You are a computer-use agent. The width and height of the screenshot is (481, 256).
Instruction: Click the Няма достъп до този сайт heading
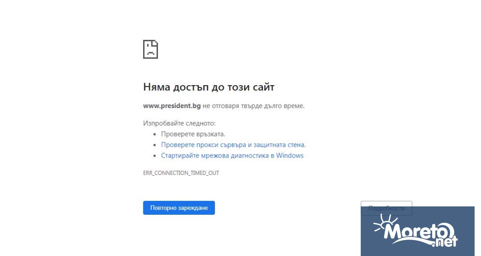[x=208, y=87]
